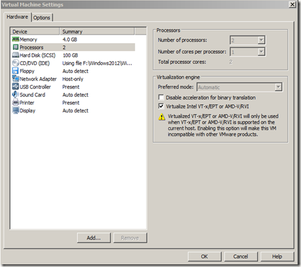Viewport: 301px width, 267px height.
Task: Click the Cancel button
Action: [241, 256]
